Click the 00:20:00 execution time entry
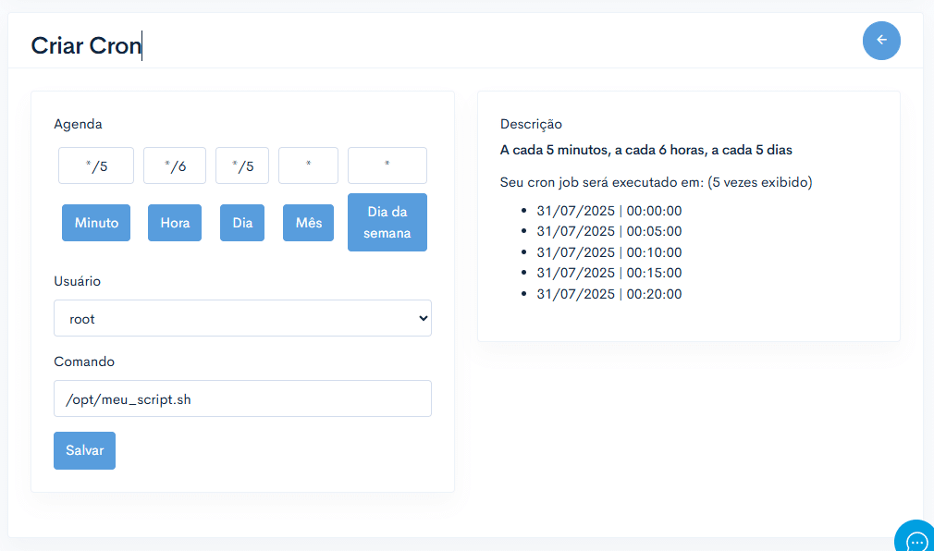Screen dimensions: 934x551 tap(608, 294)
